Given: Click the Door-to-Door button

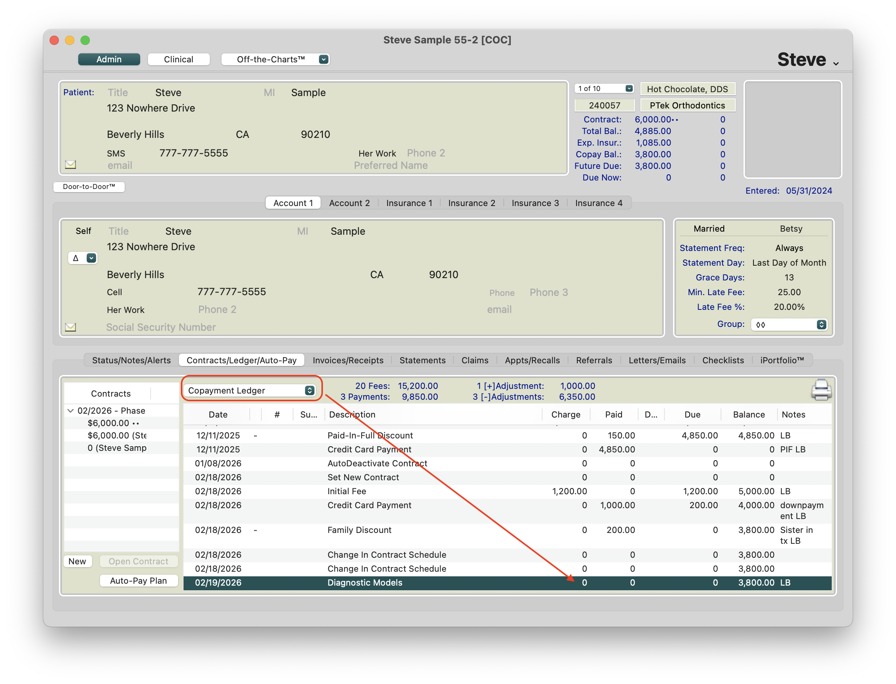Looking at the screenshot, I should 89,186.
